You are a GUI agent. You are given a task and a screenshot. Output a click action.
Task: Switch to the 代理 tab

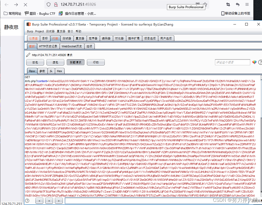point(55,38)
